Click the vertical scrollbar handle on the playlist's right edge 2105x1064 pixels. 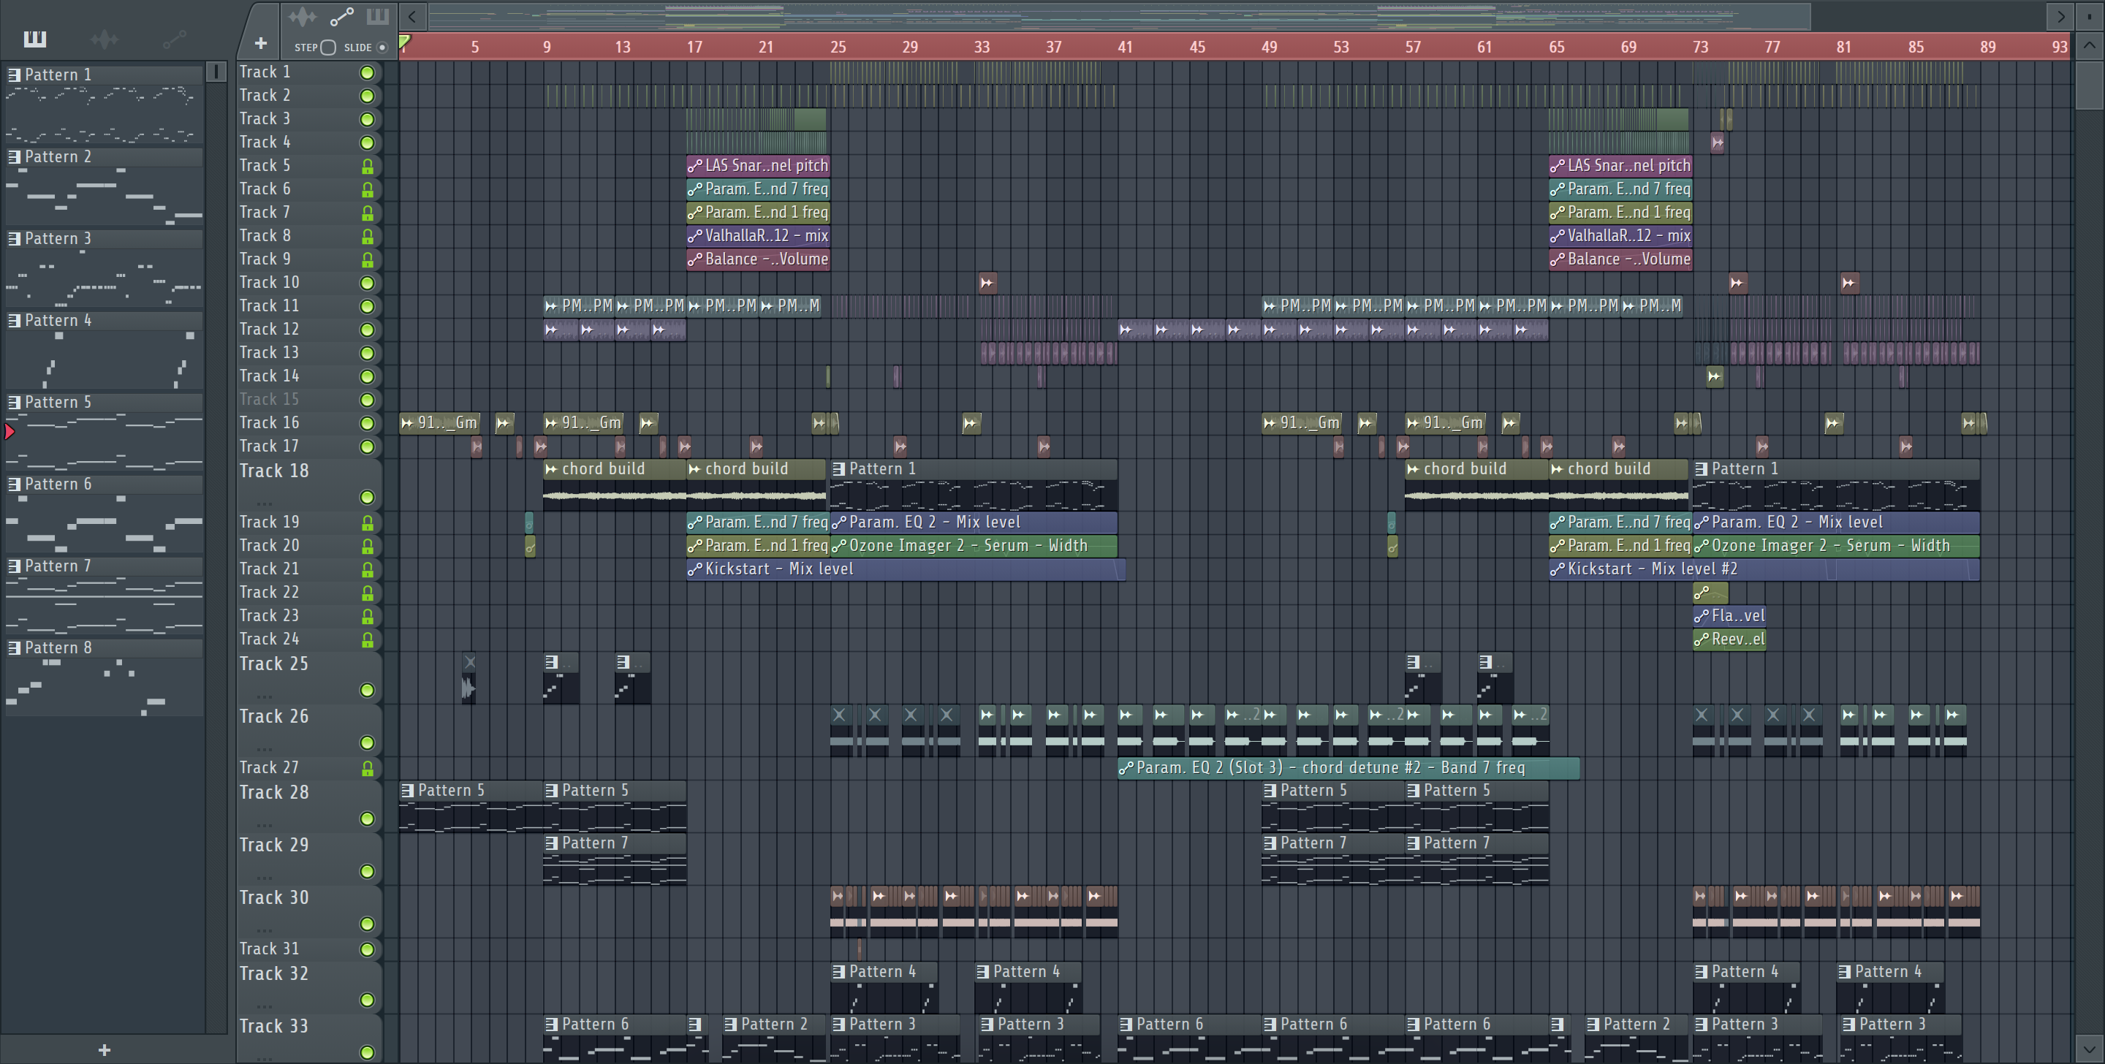(x=2090, y=84)
